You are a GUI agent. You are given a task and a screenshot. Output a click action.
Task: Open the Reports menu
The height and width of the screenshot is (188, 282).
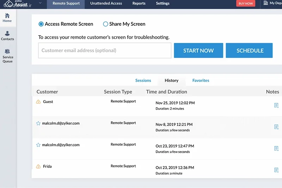tap(139, 4)
